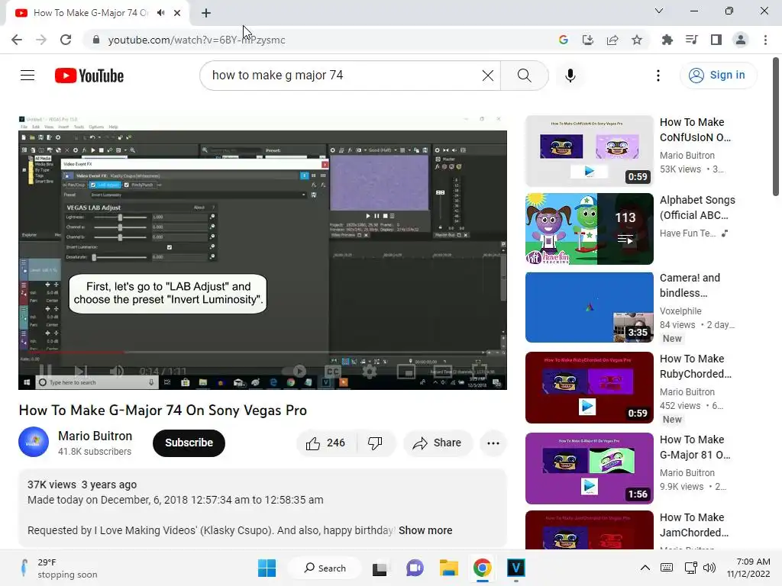Open How To Make CoNfUsIoN video title
The image size is (782, 586).
[x=695, y=130]
